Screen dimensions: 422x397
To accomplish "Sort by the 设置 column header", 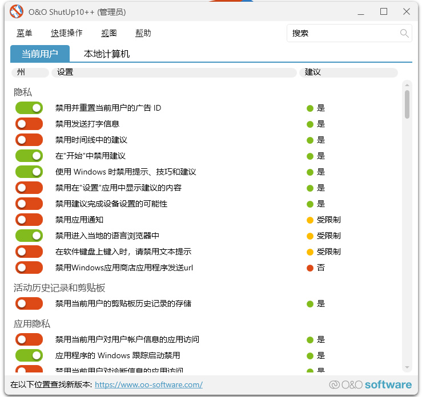I will click(174, 72).
